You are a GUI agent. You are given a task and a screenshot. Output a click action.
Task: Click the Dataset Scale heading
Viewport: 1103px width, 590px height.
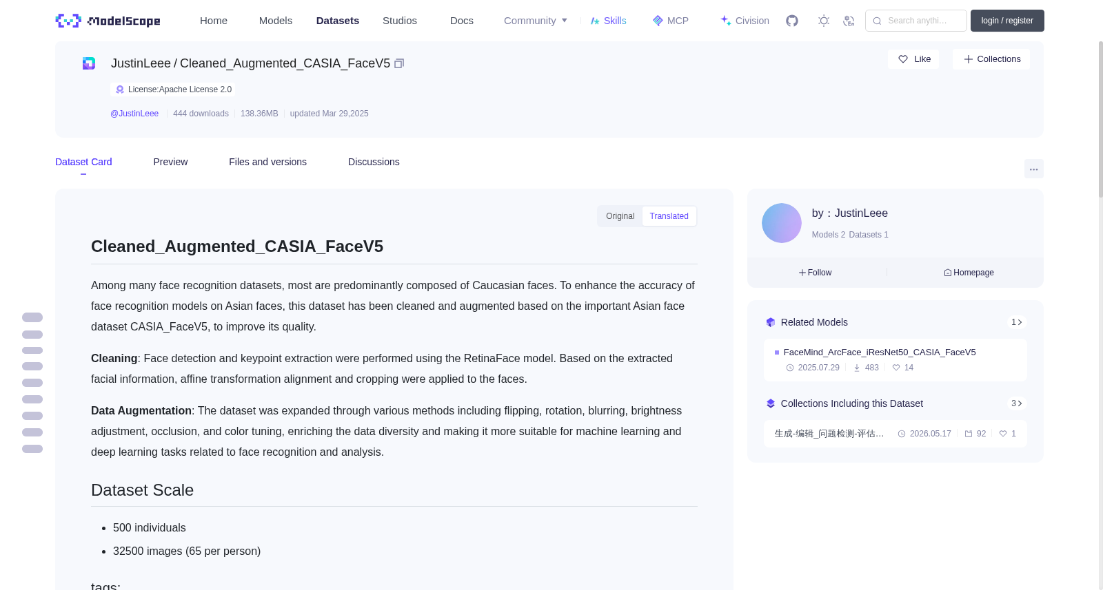pyautogui.click(x=142, y=490)
